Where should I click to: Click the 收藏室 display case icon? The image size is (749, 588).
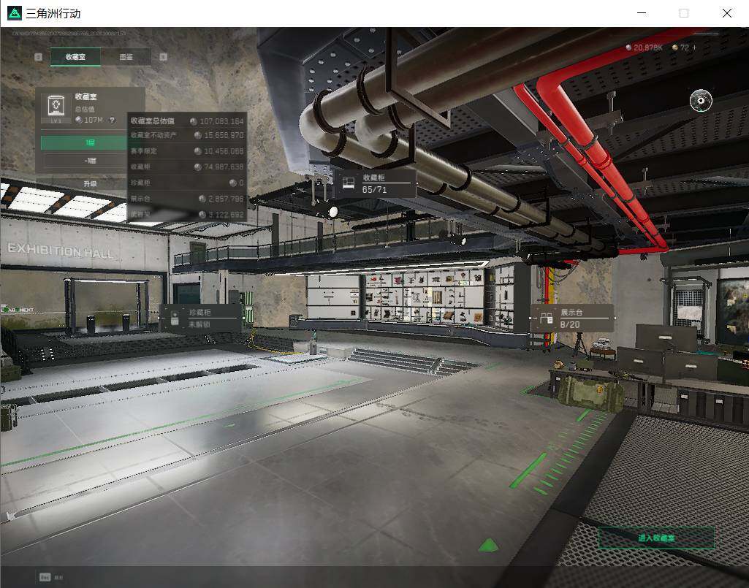click(x=56, y=108)
